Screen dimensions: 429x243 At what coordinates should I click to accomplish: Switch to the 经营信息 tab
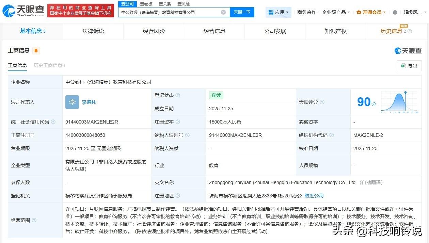point(214,31)
